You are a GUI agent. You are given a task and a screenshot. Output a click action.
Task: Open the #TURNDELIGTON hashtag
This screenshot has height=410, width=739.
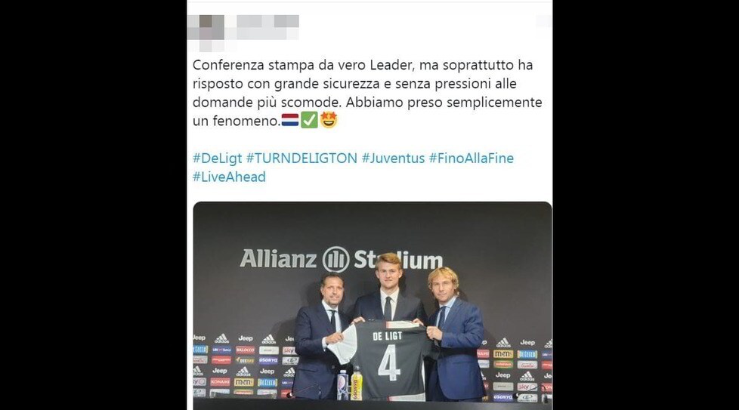(301, 158)
